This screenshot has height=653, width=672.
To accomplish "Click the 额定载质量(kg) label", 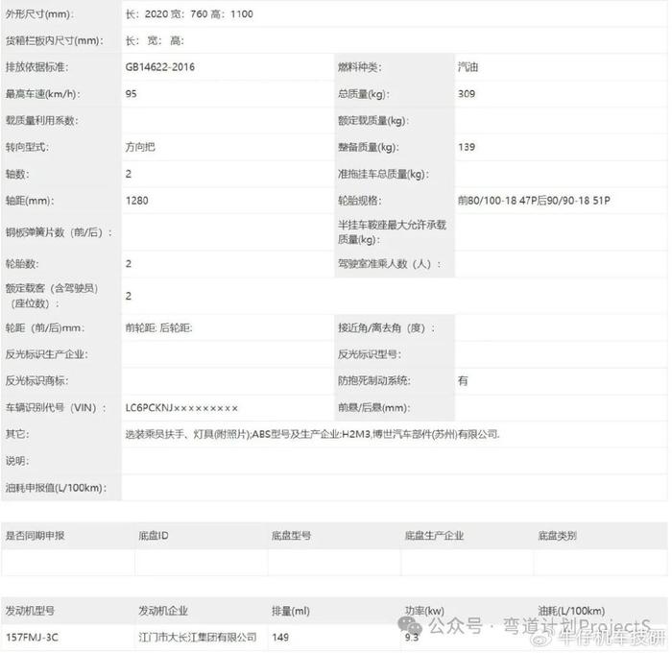I will (x=373, y=120).
